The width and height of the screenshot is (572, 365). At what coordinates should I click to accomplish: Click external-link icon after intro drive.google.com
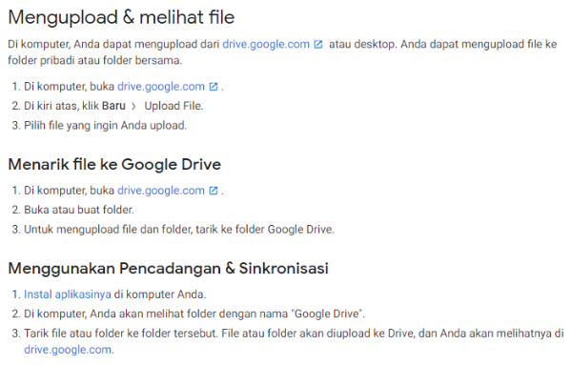pos(318,45)
